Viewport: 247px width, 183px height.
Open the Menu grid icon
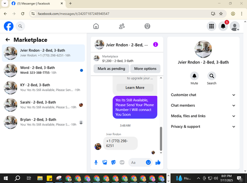(211, 26)
